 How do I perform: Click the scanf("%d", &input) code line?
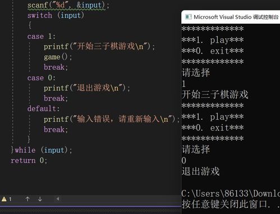(68, 5)
